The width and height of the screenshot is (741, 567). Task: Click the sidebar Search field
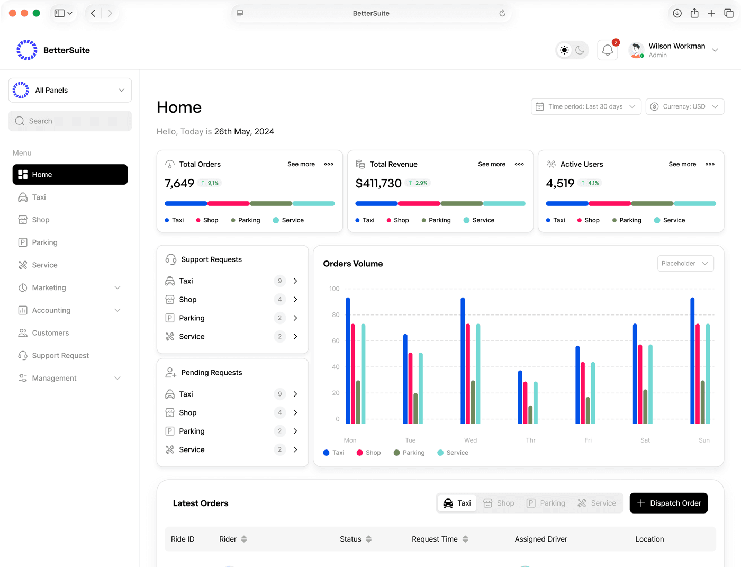pos(70,121)
